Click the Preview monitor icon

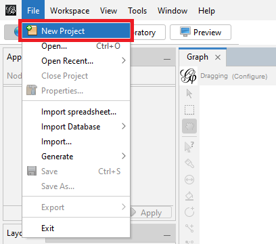tap(185, 32)
